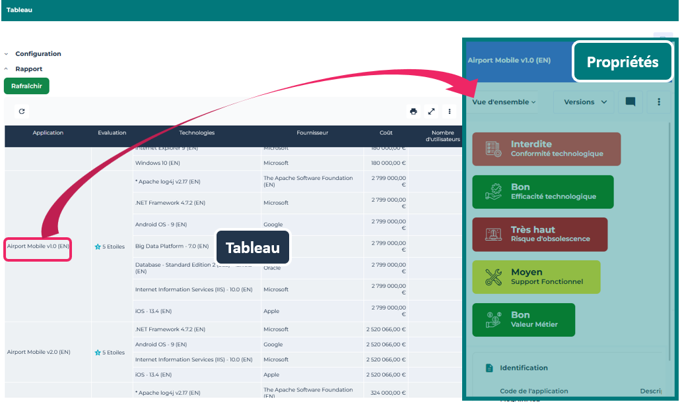Open the Versions dropdown
The image size is (680, 402).
tap(585, 102)
